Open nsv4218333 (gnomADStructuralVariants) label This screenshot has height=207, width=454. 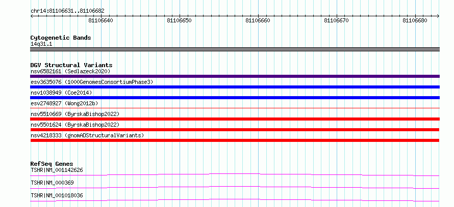click(x=87, y=135)
